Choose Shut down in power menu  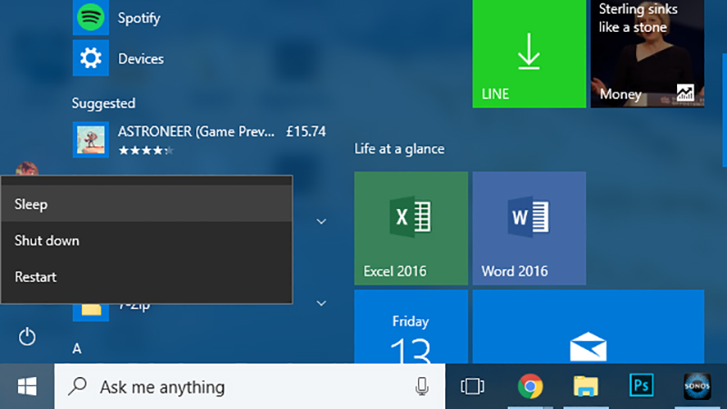[146, 241]
